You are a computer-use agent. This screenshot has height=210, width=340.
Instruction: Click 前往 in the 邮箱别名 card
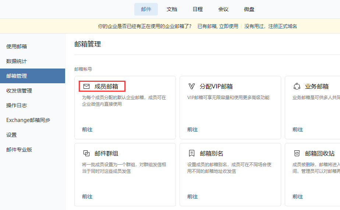click(x=192, y=196)
